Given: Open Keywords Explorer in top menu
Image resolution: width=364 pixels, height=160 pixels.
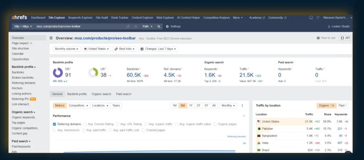Looking at the screenshot, I should point(80,18).
